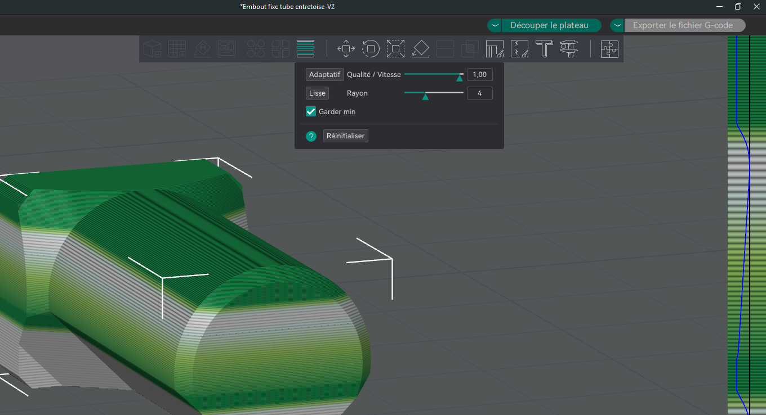Open the Measure caliper tool
766x415 pixels.
pyautogui.click(x=569, y=49)
